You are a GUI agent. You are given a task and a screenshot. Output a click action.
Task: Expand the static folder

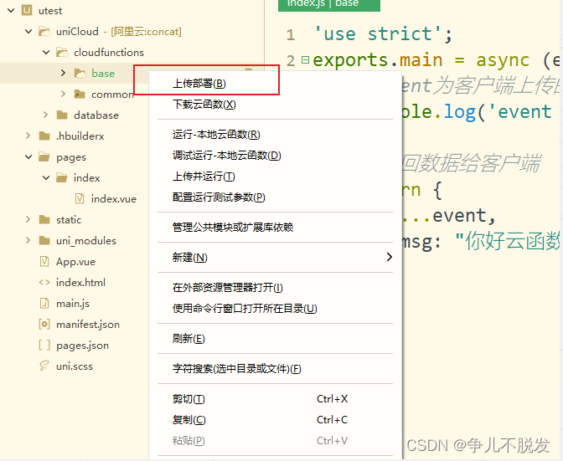pyautogui.click(x=28, y=219)
